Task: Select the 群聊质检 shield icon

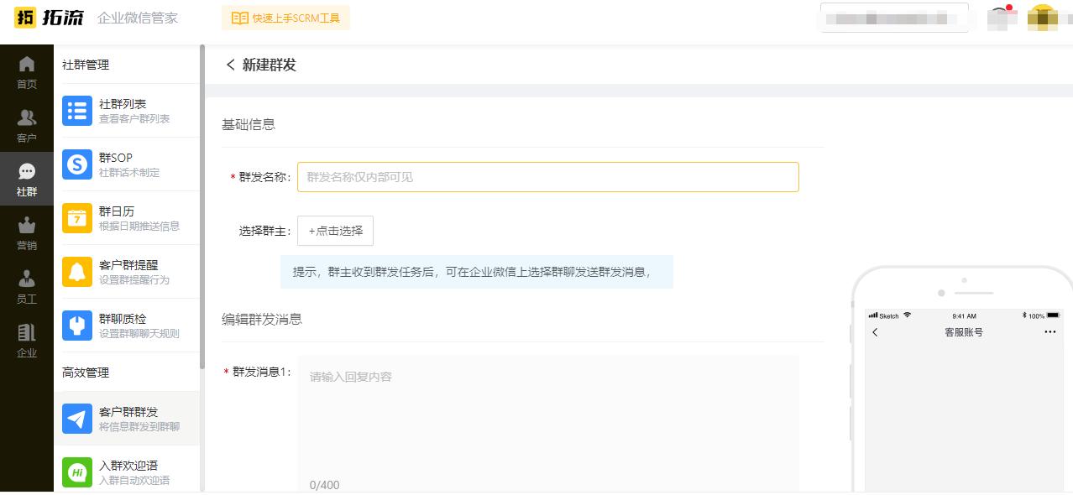Action: [76, 325]
